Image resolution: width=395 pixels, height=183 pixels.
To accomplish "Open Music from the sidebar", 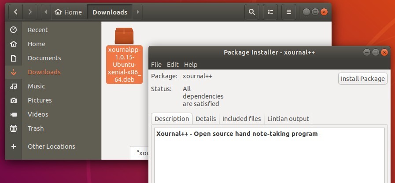I will click(x=53, y=86).
